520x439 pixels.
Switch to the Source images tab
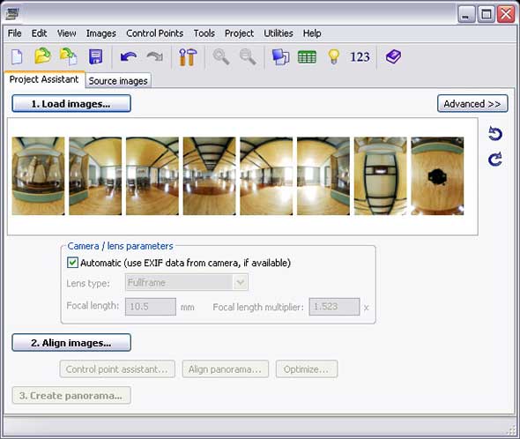[x=118, y=81]
